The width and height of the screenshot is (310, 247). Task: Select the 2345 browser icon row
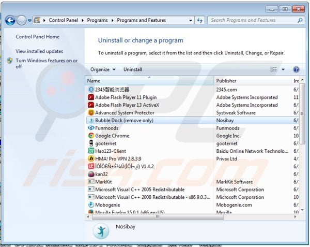[91, 90]
